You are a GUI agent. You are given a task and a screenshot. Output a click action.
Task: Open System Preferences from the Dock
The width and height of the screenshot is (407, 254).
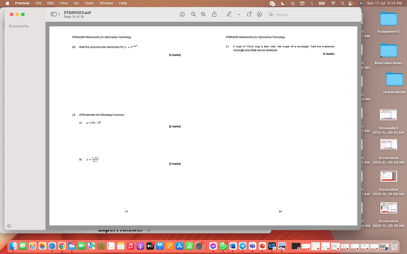click(199, 246)
